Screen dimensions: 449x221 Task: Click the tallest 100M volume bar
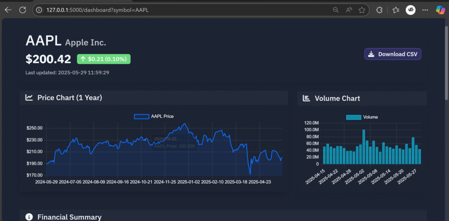(363, 147)
